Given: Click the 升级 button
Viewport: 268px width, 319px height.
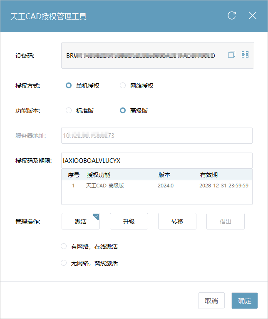Looking at the screenshot, I should coord(129,221).
